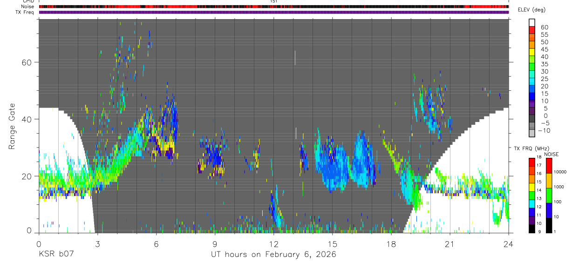Click the elevation colorbar label '-10'
572x264 pixels.
point(544,130)
